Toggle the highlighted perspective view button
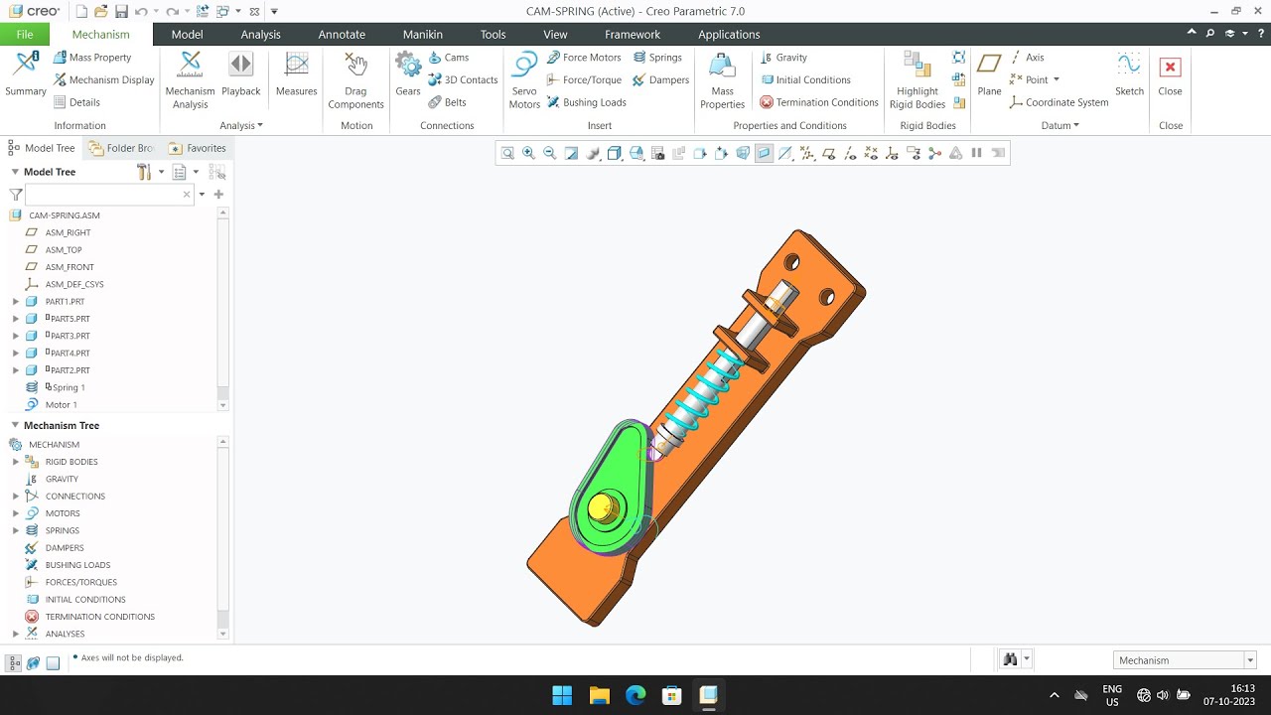The image size is (1271, 715). (x=764, y=153)
